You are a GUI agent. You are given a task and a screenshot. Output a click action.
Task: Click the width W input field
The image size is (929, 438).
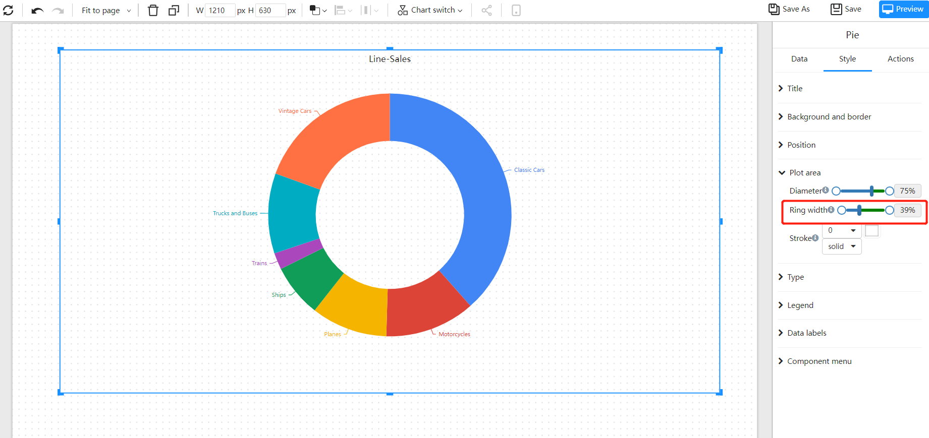click(220, 10)
